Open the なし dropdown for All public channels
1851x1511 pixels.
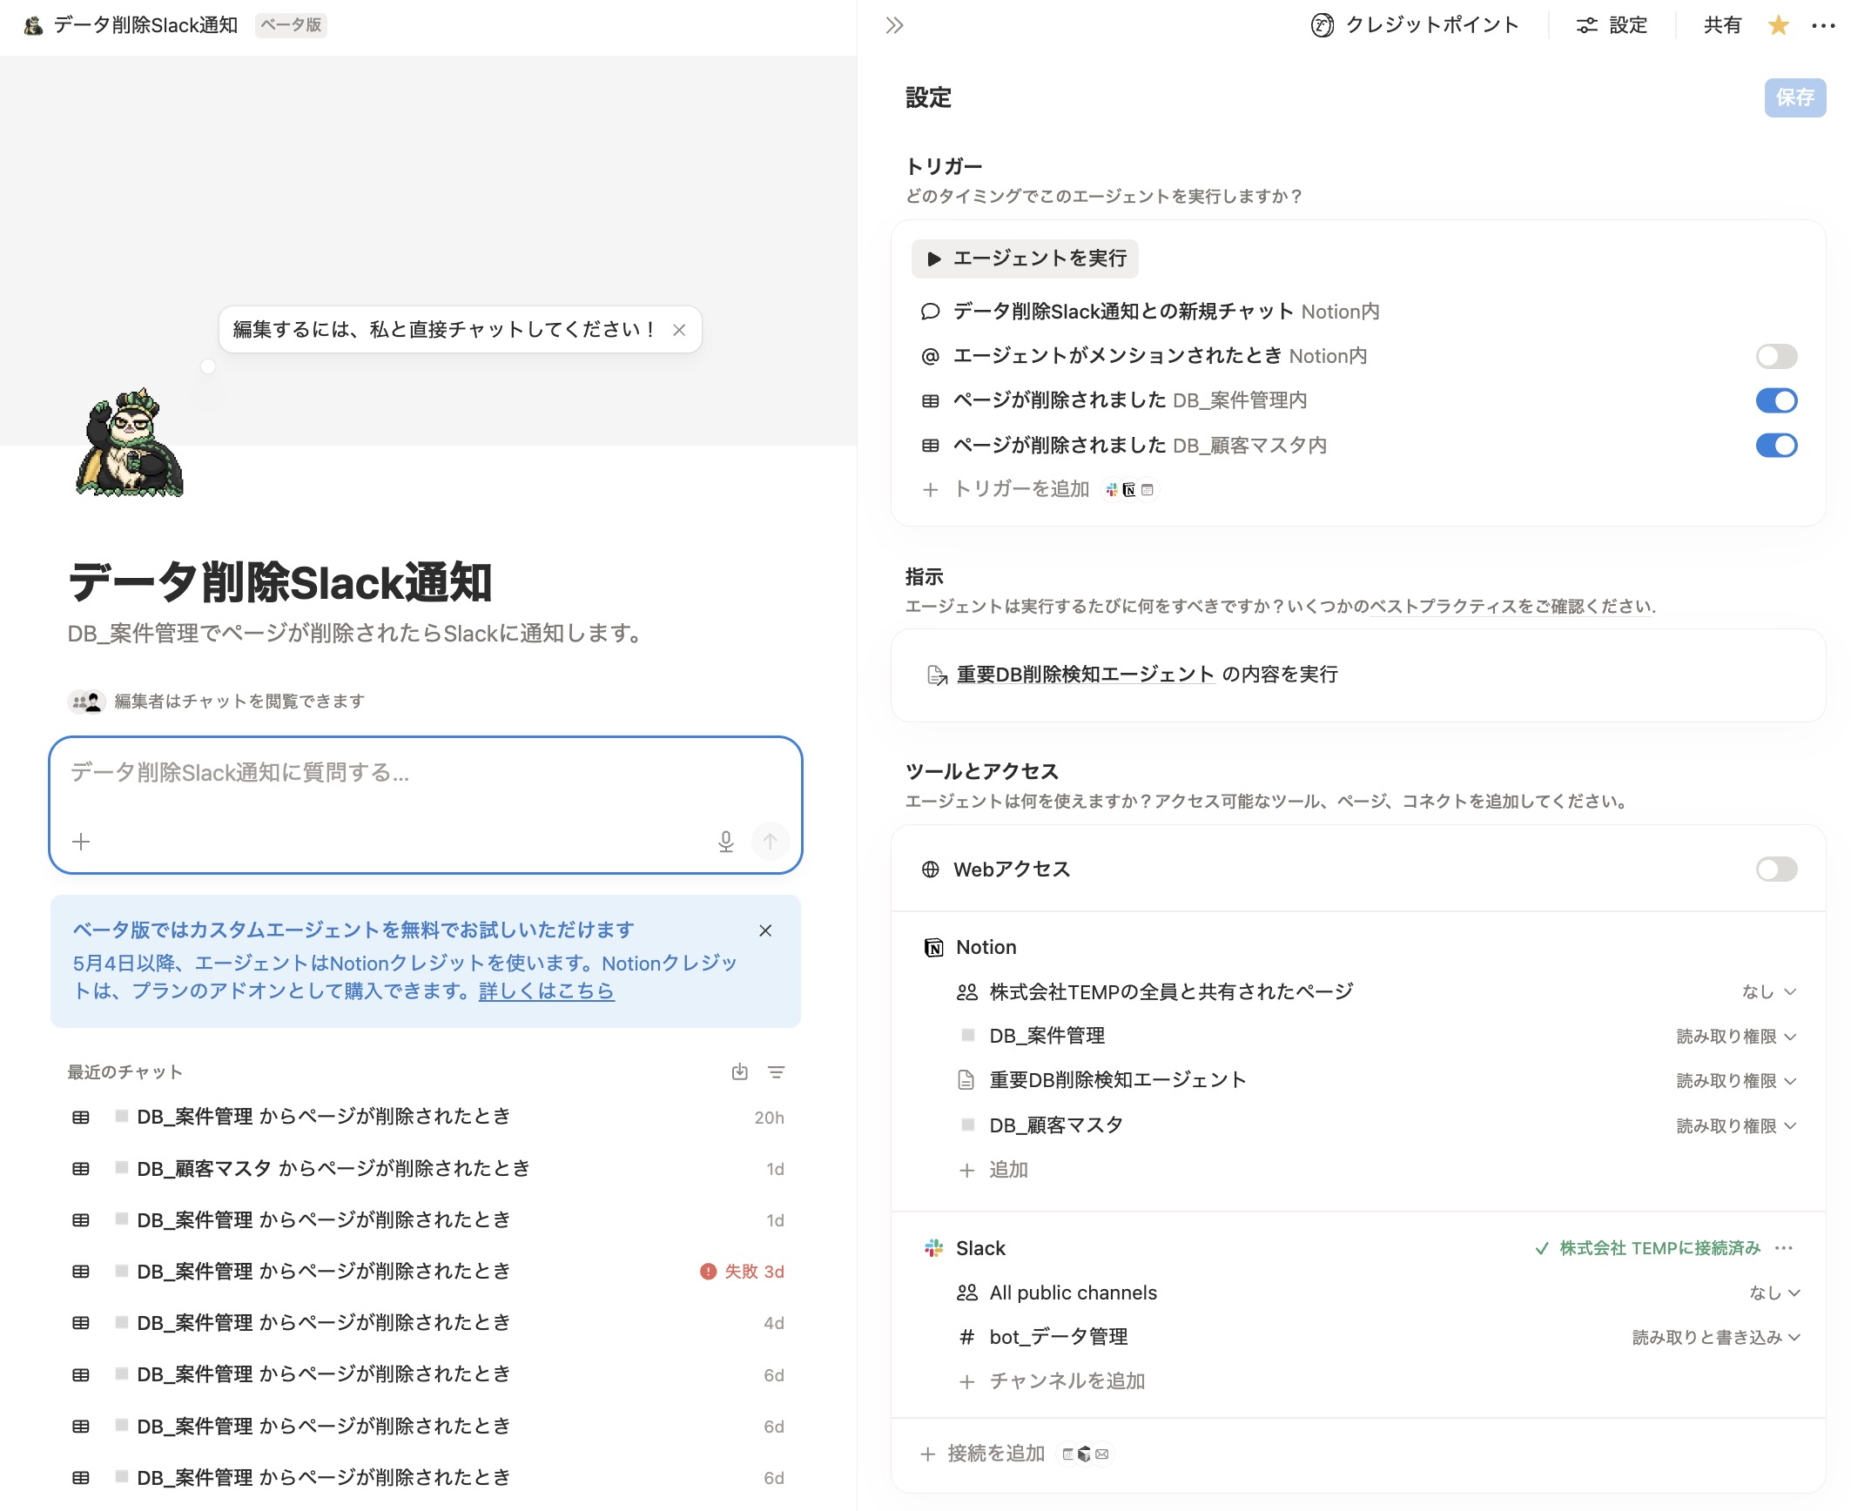(x=1774, y=1293)
